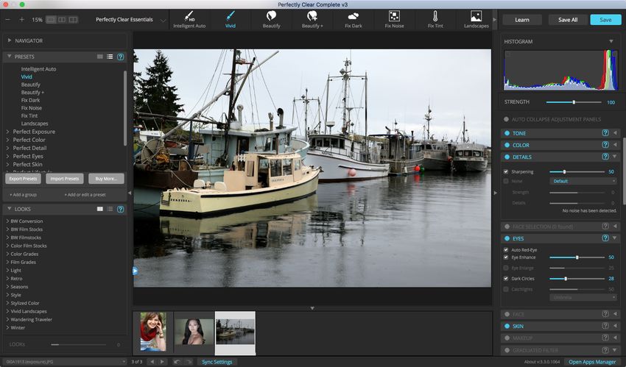Show Looks as thumbnail grid
Image resolution: width=626 pixels, height=367 pixels.
[100, 209]
